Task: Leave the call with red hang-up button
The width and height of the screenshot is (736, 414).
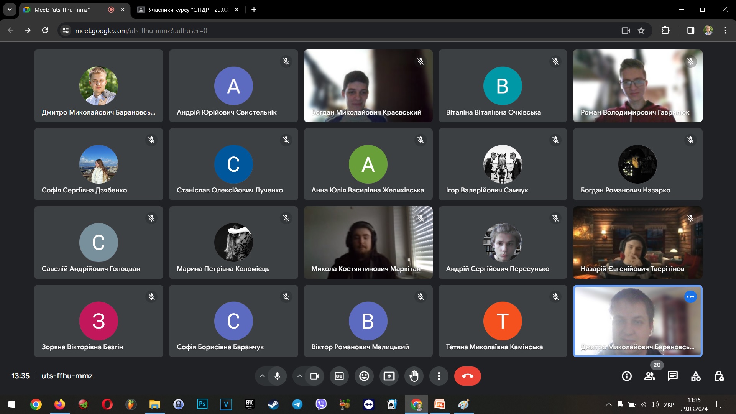Action: click(467, 376)
